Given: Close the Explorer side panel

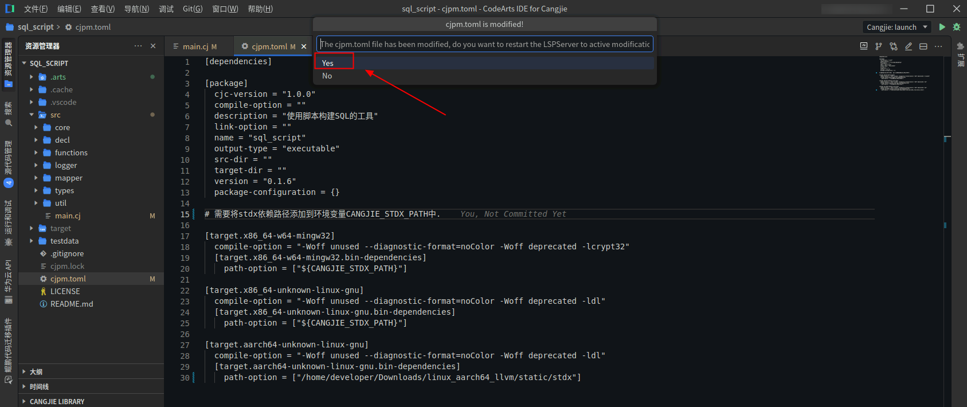Looking at the screenshot, I should [153, 46].
